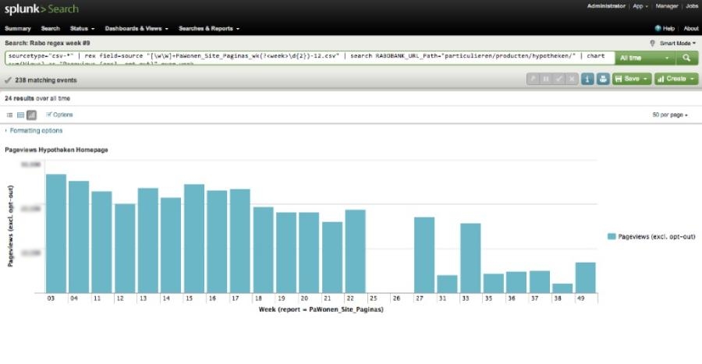Viewport: 702px width, 364px height.
Task: Click the 238 matching events text
Action: (x=46, y=80)
